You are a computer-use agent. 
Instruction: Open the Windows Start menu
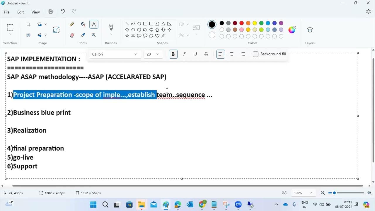[93, 204]
